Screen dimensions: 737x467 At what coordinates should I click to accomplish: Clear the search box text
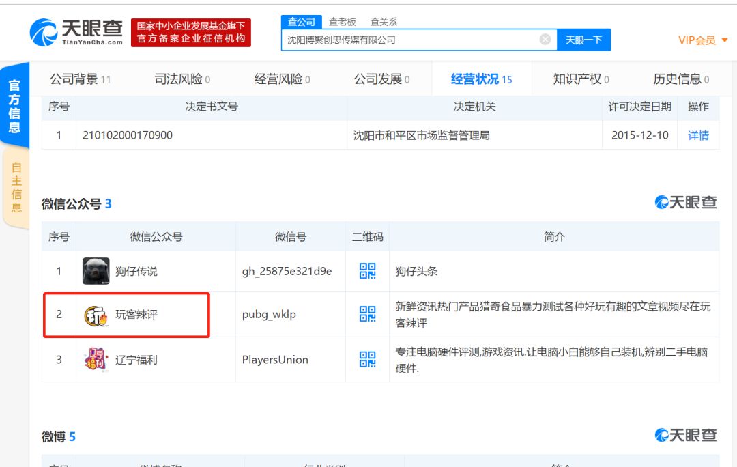(x=545, y=40)
